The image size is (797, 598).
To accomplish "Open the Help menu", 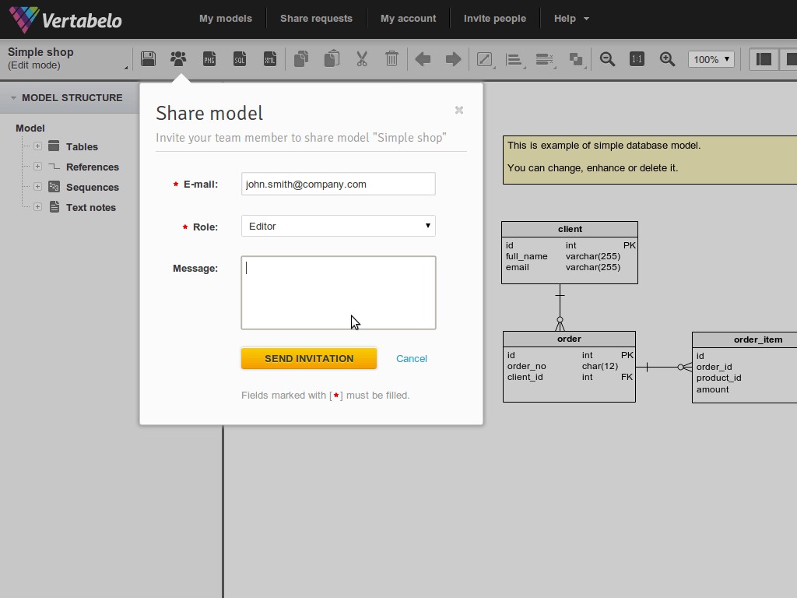I will (571, 19).
